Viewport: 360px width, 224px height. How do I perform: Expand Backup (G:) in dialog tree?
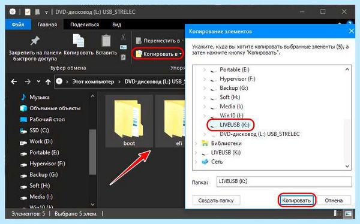click(205, 88)
